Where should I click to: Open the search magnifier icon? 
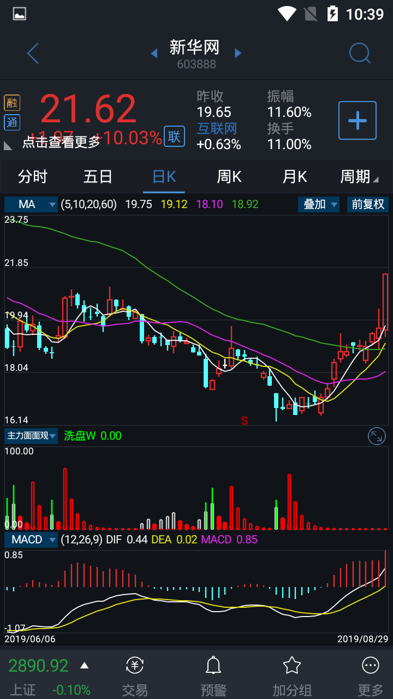click(360, 54)
